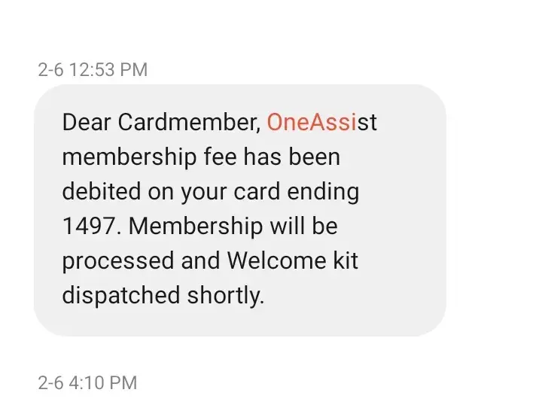
Task: Tap the words Dear Cardmember
Action: [x=162, y=123]
